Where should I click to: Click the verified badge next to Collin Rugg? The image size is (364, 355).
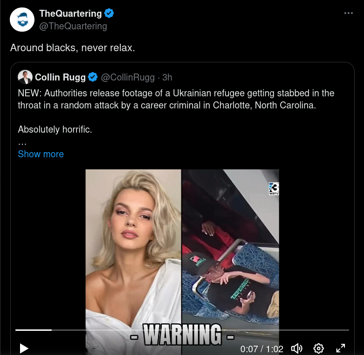pos(93,77)
